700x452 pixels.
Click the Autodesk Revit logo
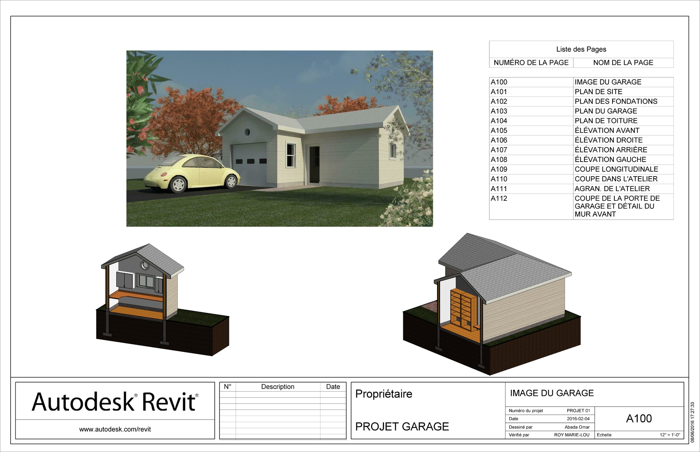coord(115,402)
